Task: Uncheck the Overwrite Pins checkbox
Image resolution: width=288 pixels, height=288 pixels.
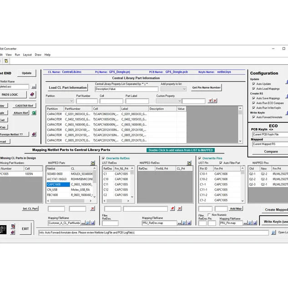Action: pos(200,158)
